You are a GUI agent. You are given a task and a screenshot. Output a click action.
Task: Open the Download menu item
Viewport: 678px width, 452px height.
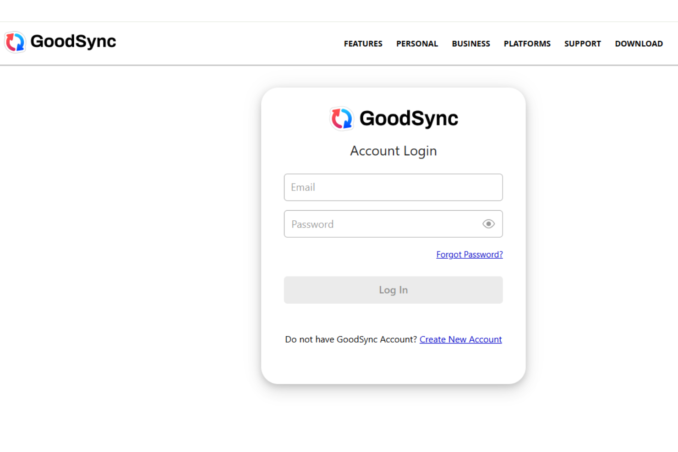click(639, 44)
